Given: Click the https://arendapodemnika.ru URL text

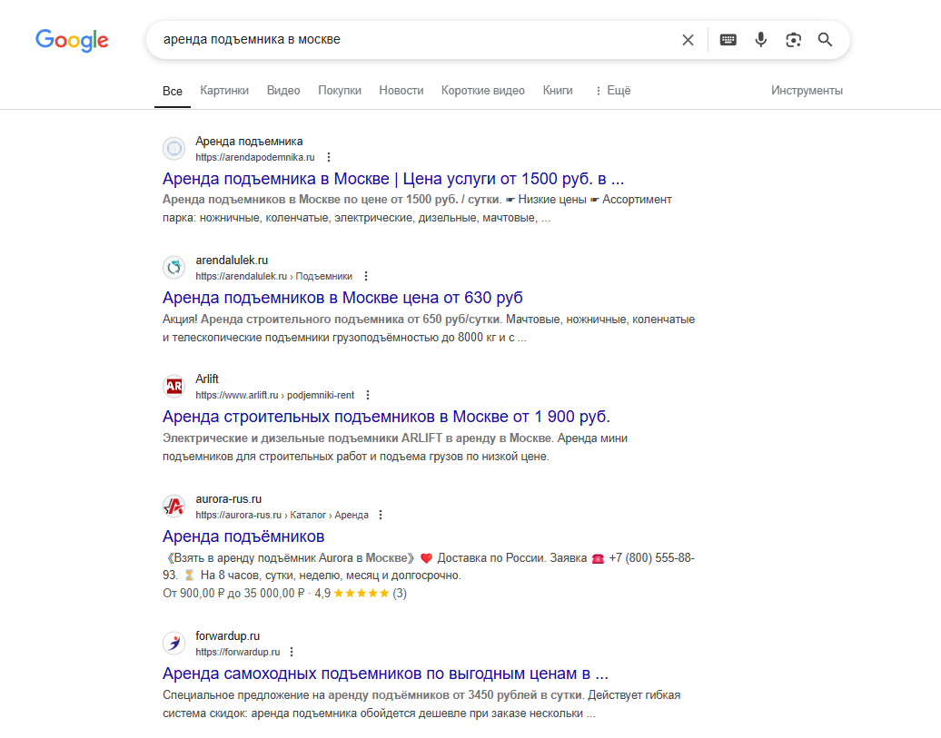Looking at the screenshot, I should click(x=255, y=157).
